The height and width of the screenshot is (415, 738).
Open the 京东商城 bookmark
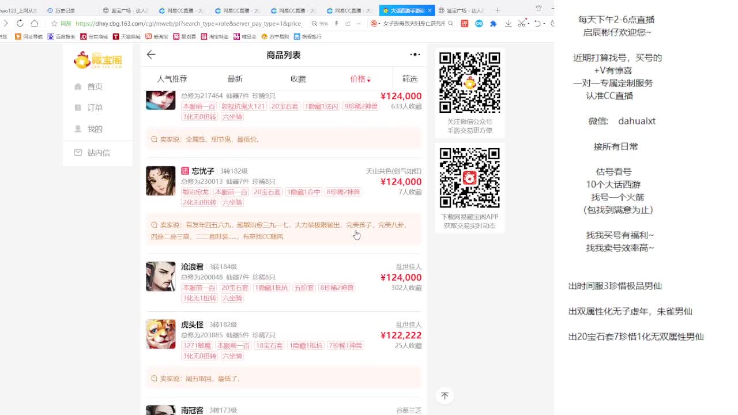pos(94,36)
